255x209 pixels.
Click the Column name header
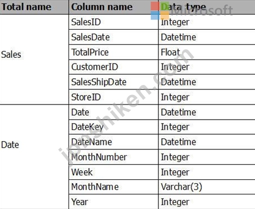[113, 7]
